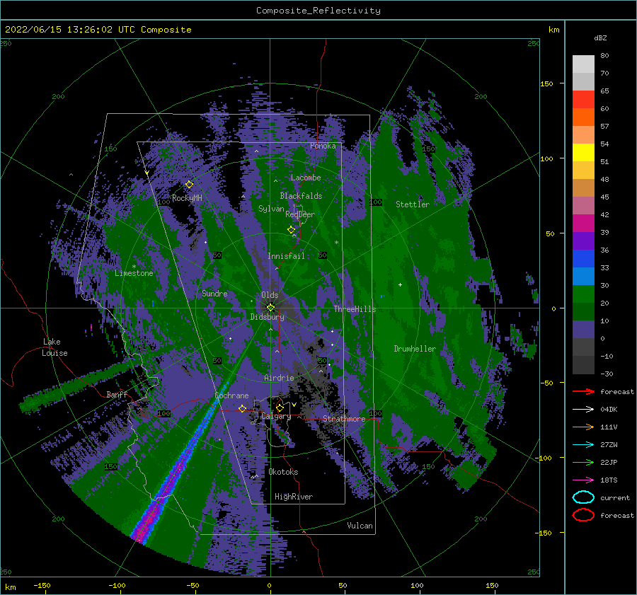Pick the red 60-65 dBZ color swatch
This screenshot has height=595, width=637.
coord(583,100)
